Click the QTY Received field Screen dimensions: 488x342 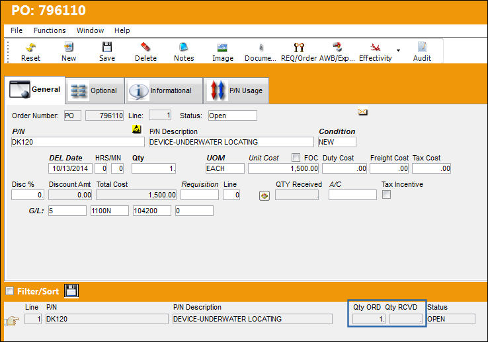click(297, 195)
